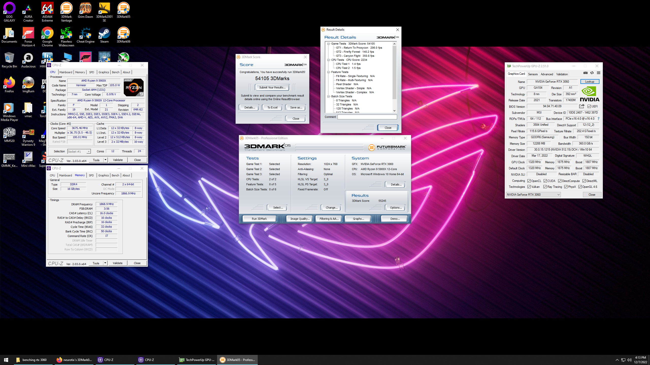Open Validation tab in GPU-Z
The width and height of the screenshot is (650, 365).
coord(562,74)
